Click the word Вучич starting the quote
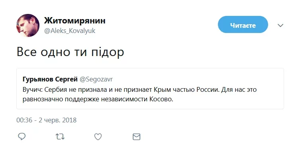The width and height of the screenshot is (300, 149). tap(33, 90)
